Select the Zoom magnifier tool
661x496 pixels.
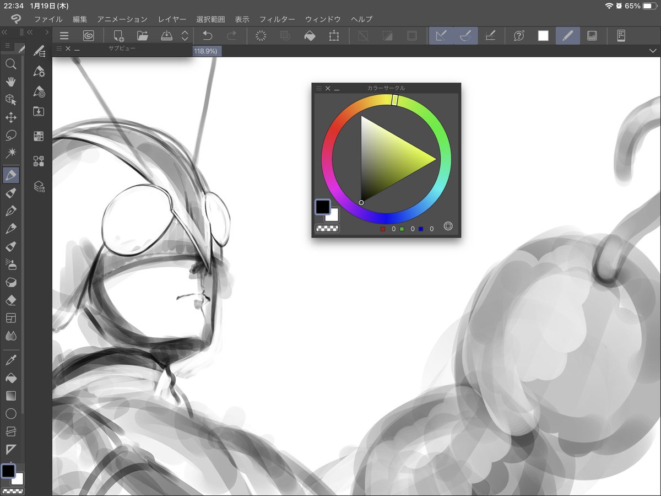(x=10, y=64)
